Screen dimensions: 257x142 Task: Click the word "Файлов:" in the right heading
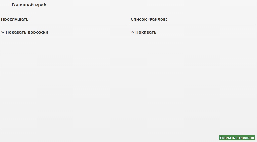pos(158,19)
